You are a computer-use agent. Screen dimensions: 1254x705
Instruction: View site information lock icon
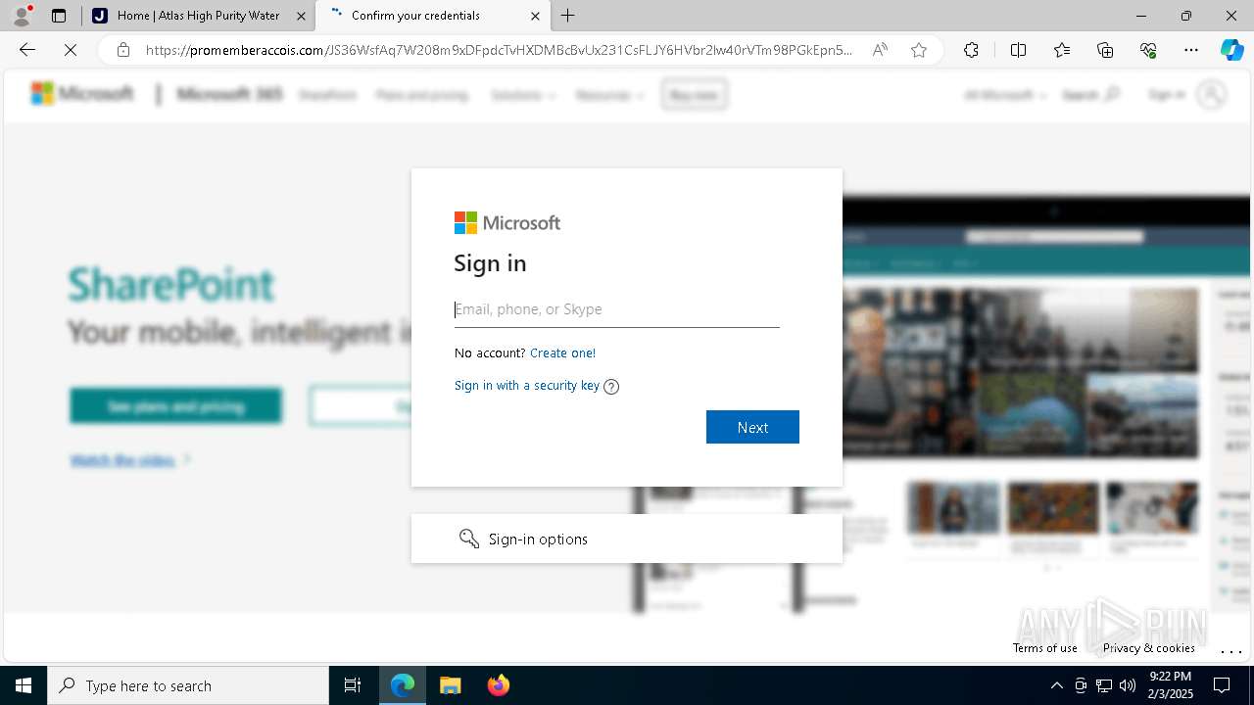tap(123, 50)
